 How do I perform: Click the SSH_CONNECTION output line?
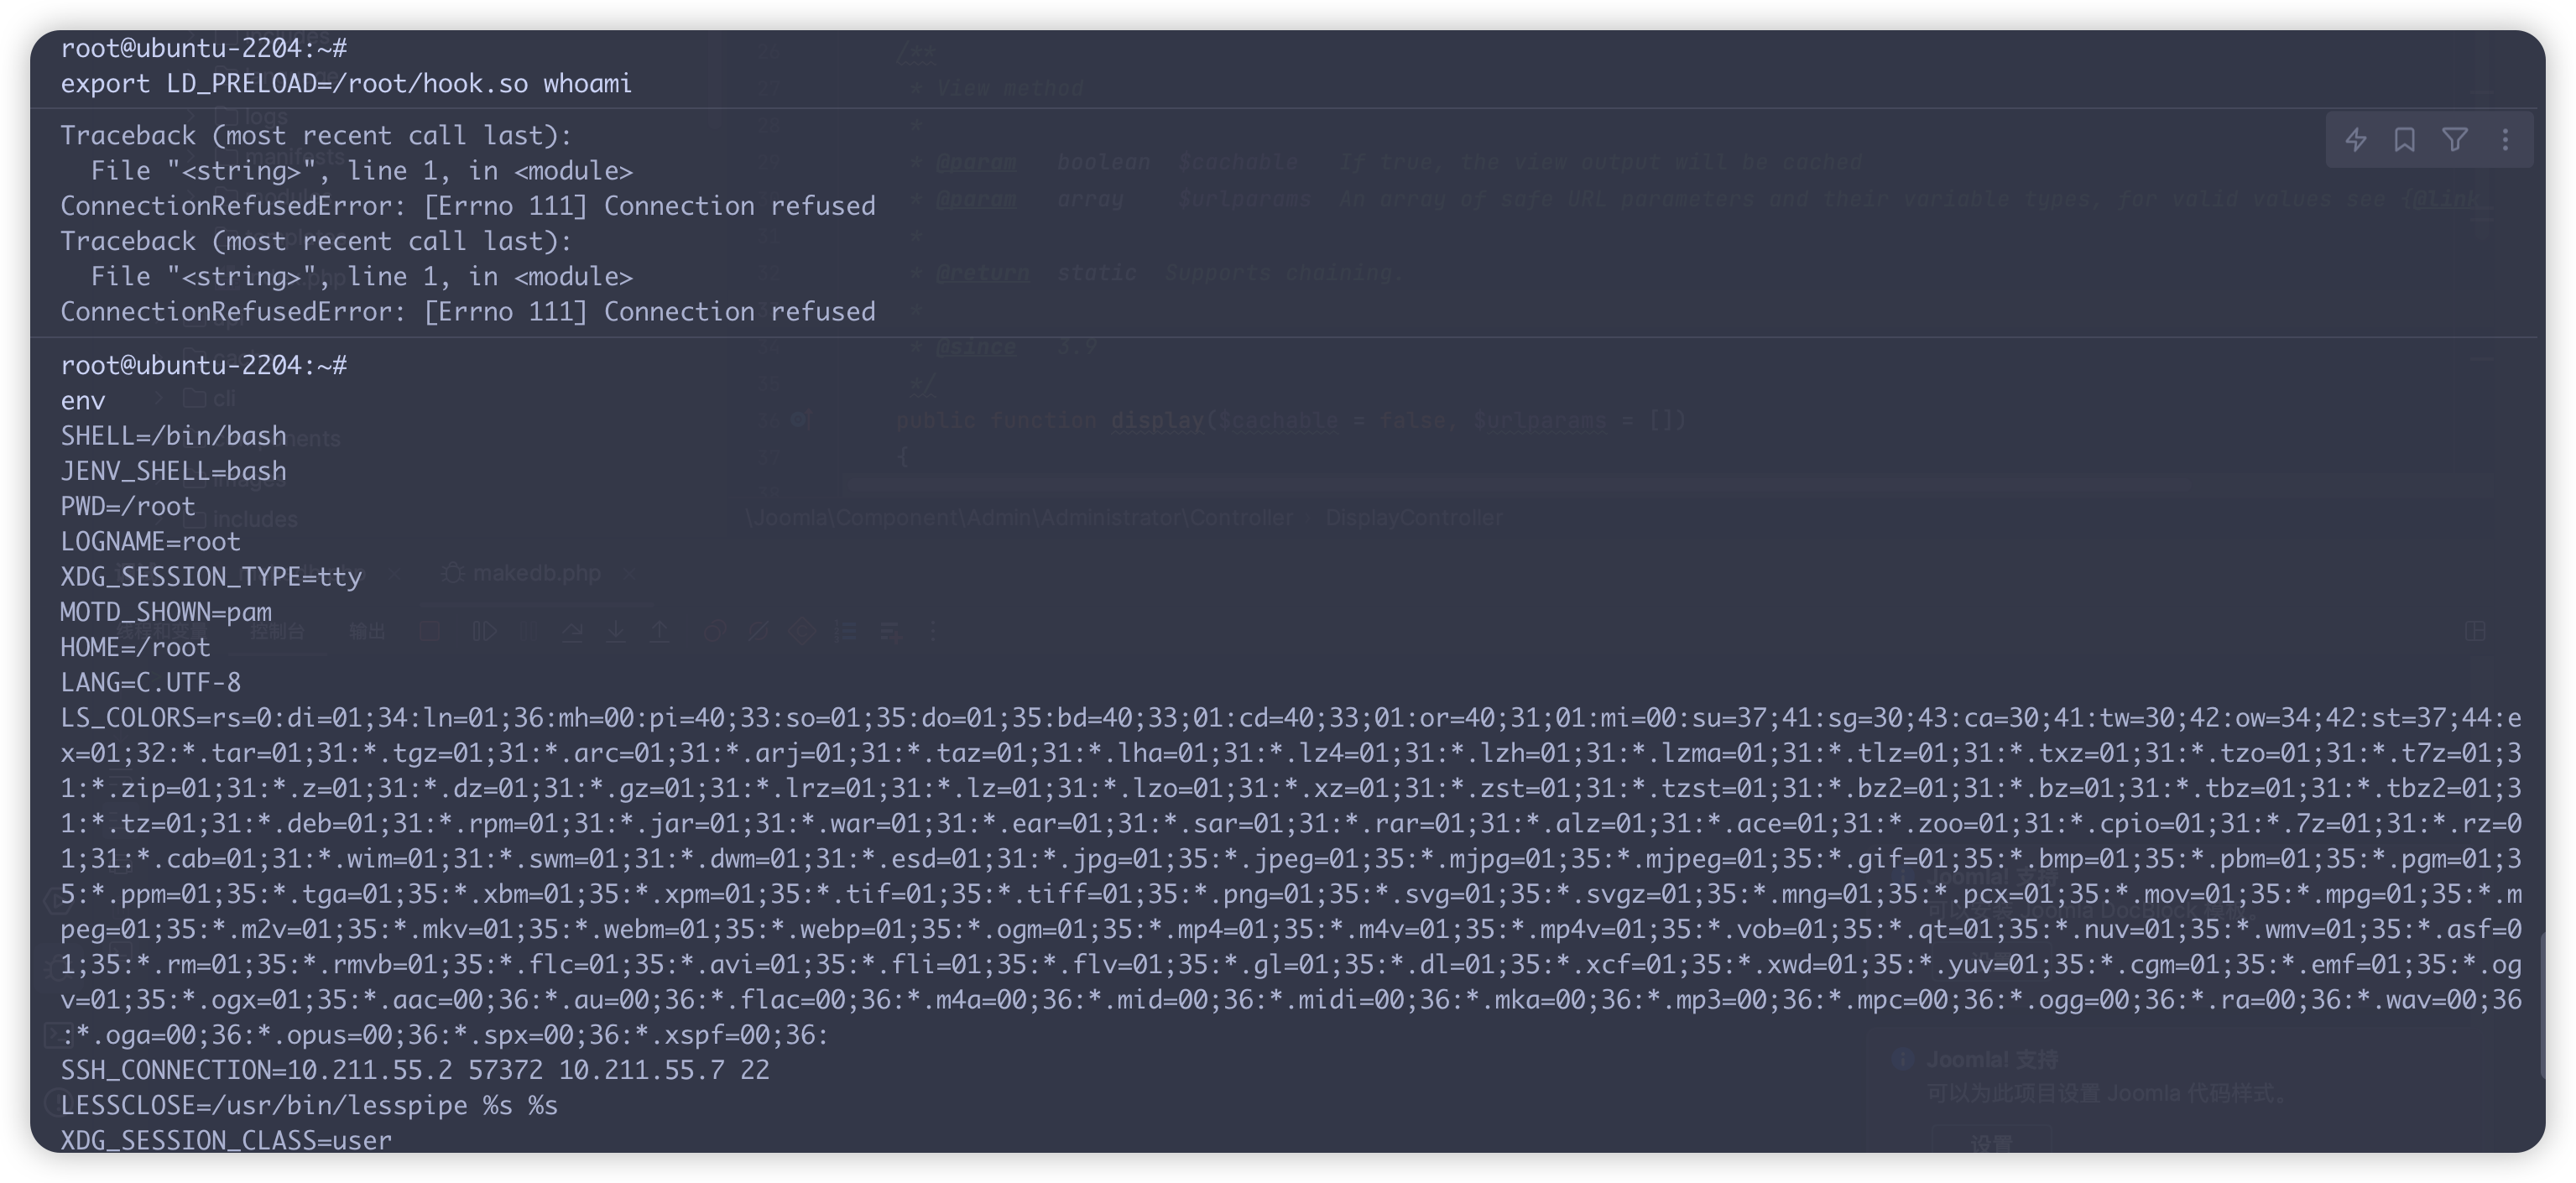click(415, 1070)
